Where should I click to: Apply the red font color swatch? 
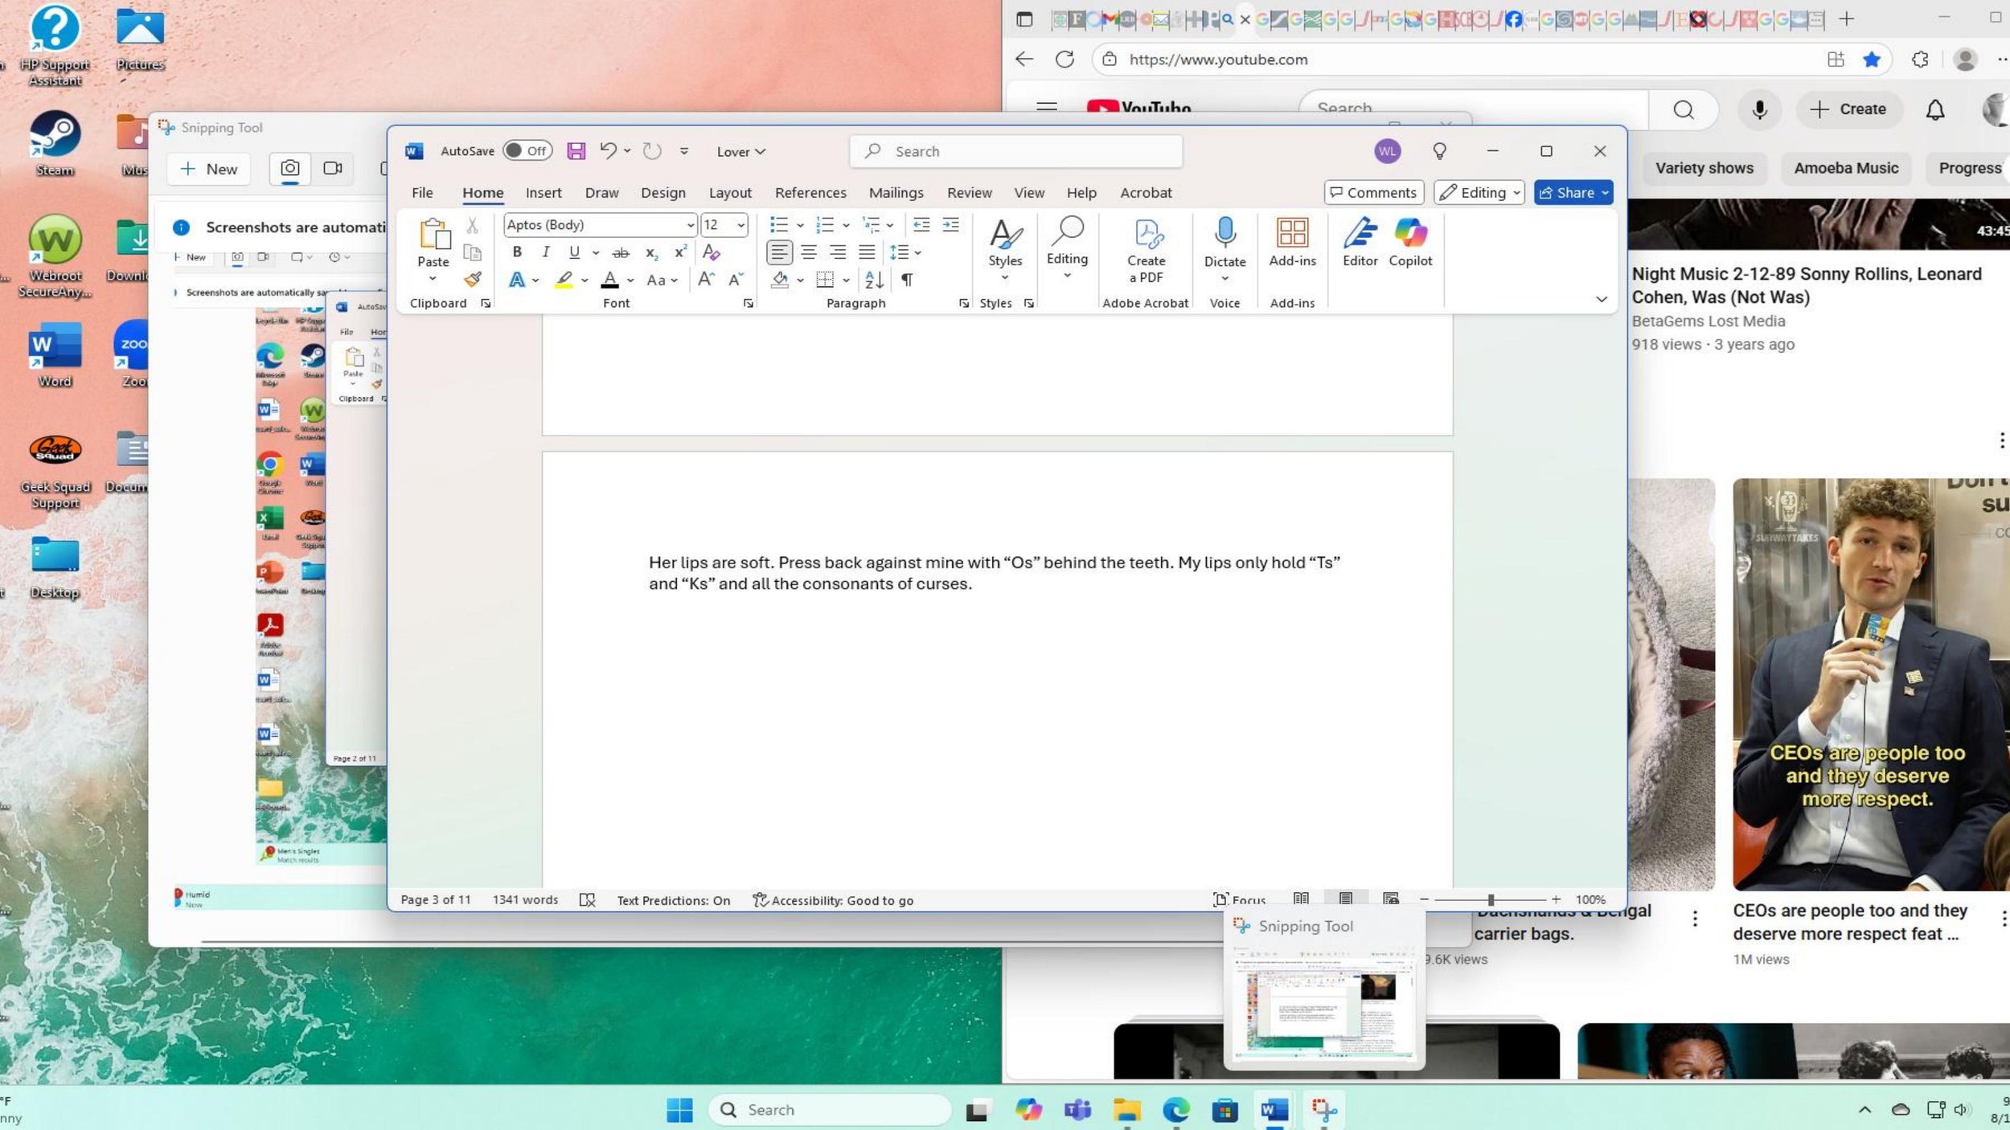coord(609,280)
